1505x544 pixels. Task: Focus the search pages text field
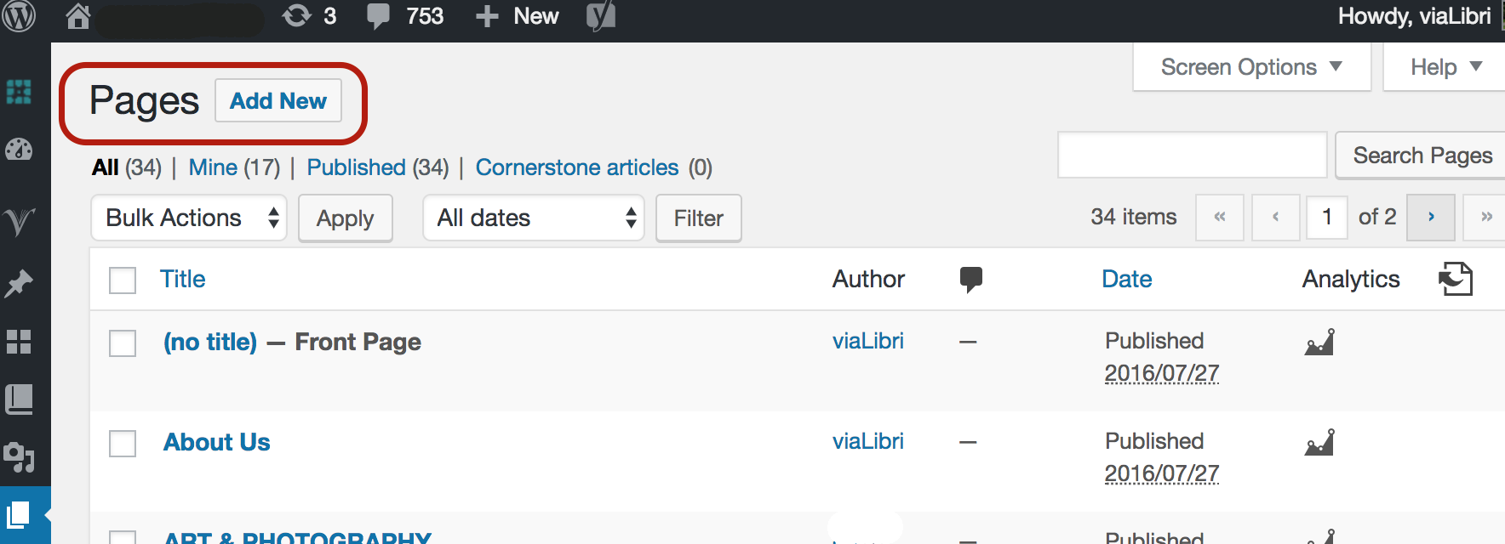click(1192, 155)
